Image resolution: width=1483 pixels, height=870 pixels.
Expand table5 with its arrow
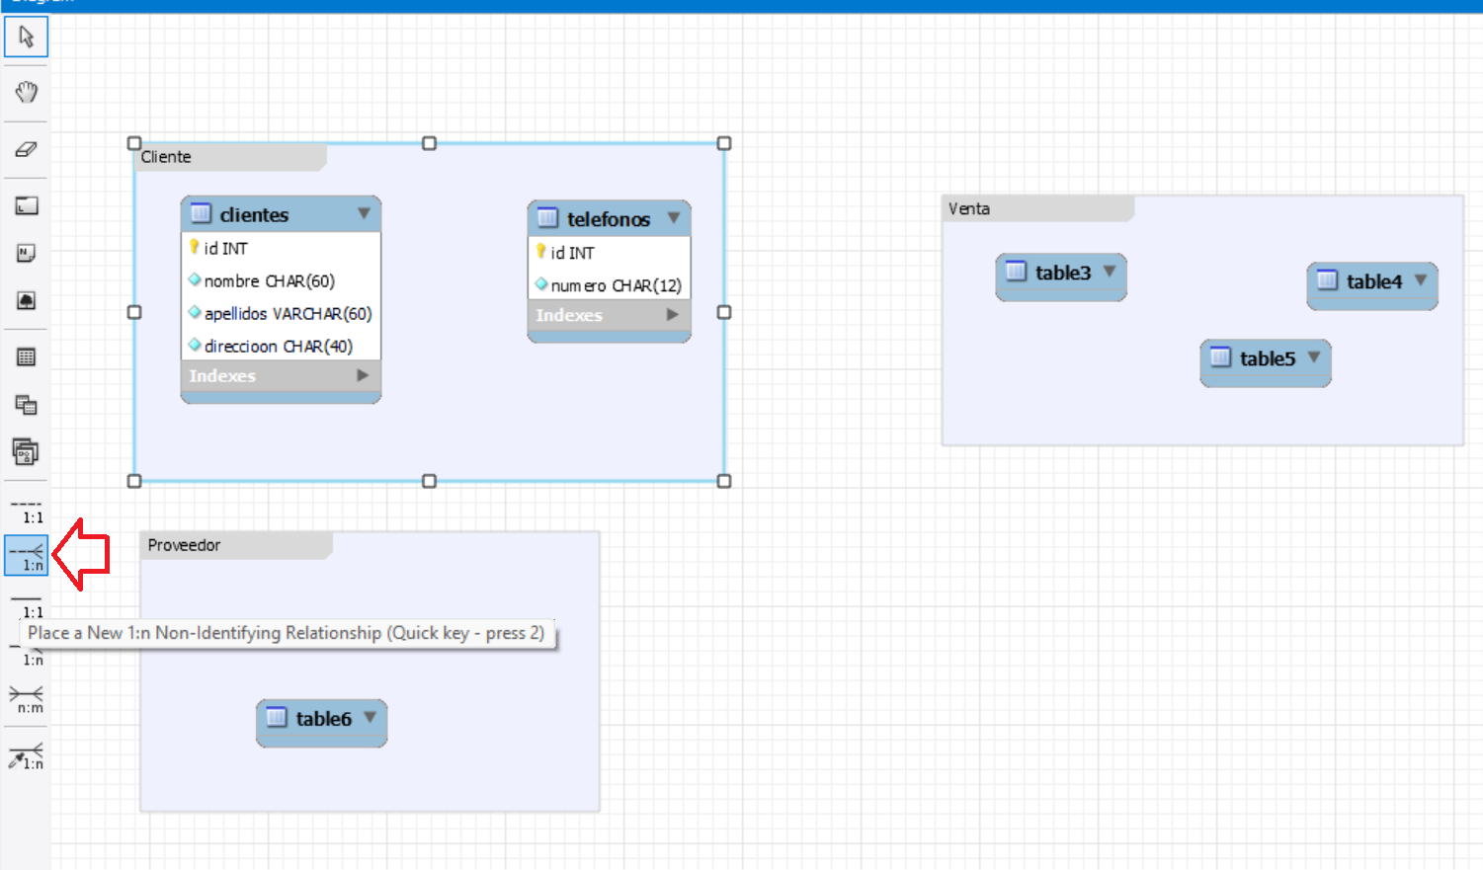[x=1314, y=357]
